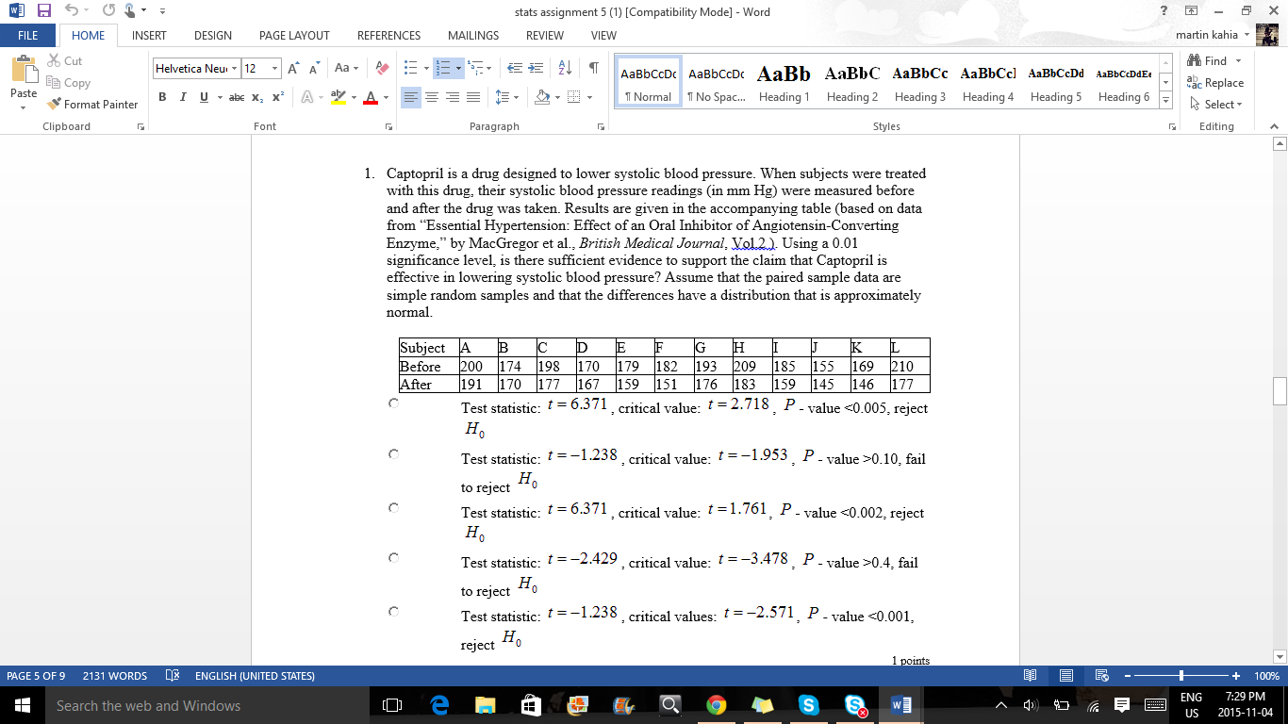This screenshot has width=1288, height=724.
Task: Apply bold formatting
Action: tap(162, 97)
